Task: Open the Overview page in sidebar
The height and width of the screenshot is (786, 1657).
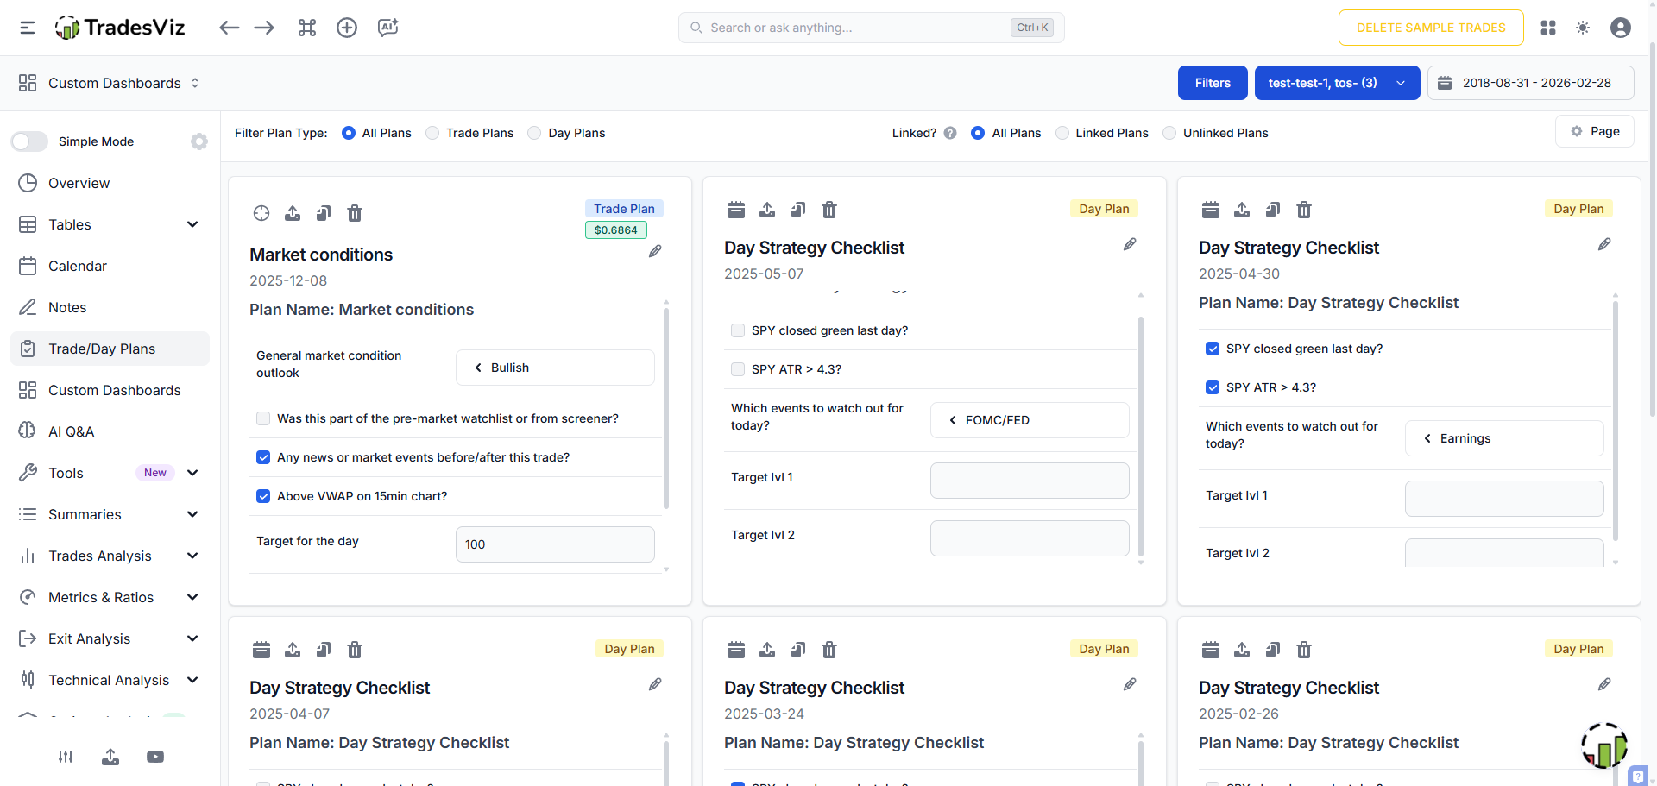Action: click(x=110, y=183)
